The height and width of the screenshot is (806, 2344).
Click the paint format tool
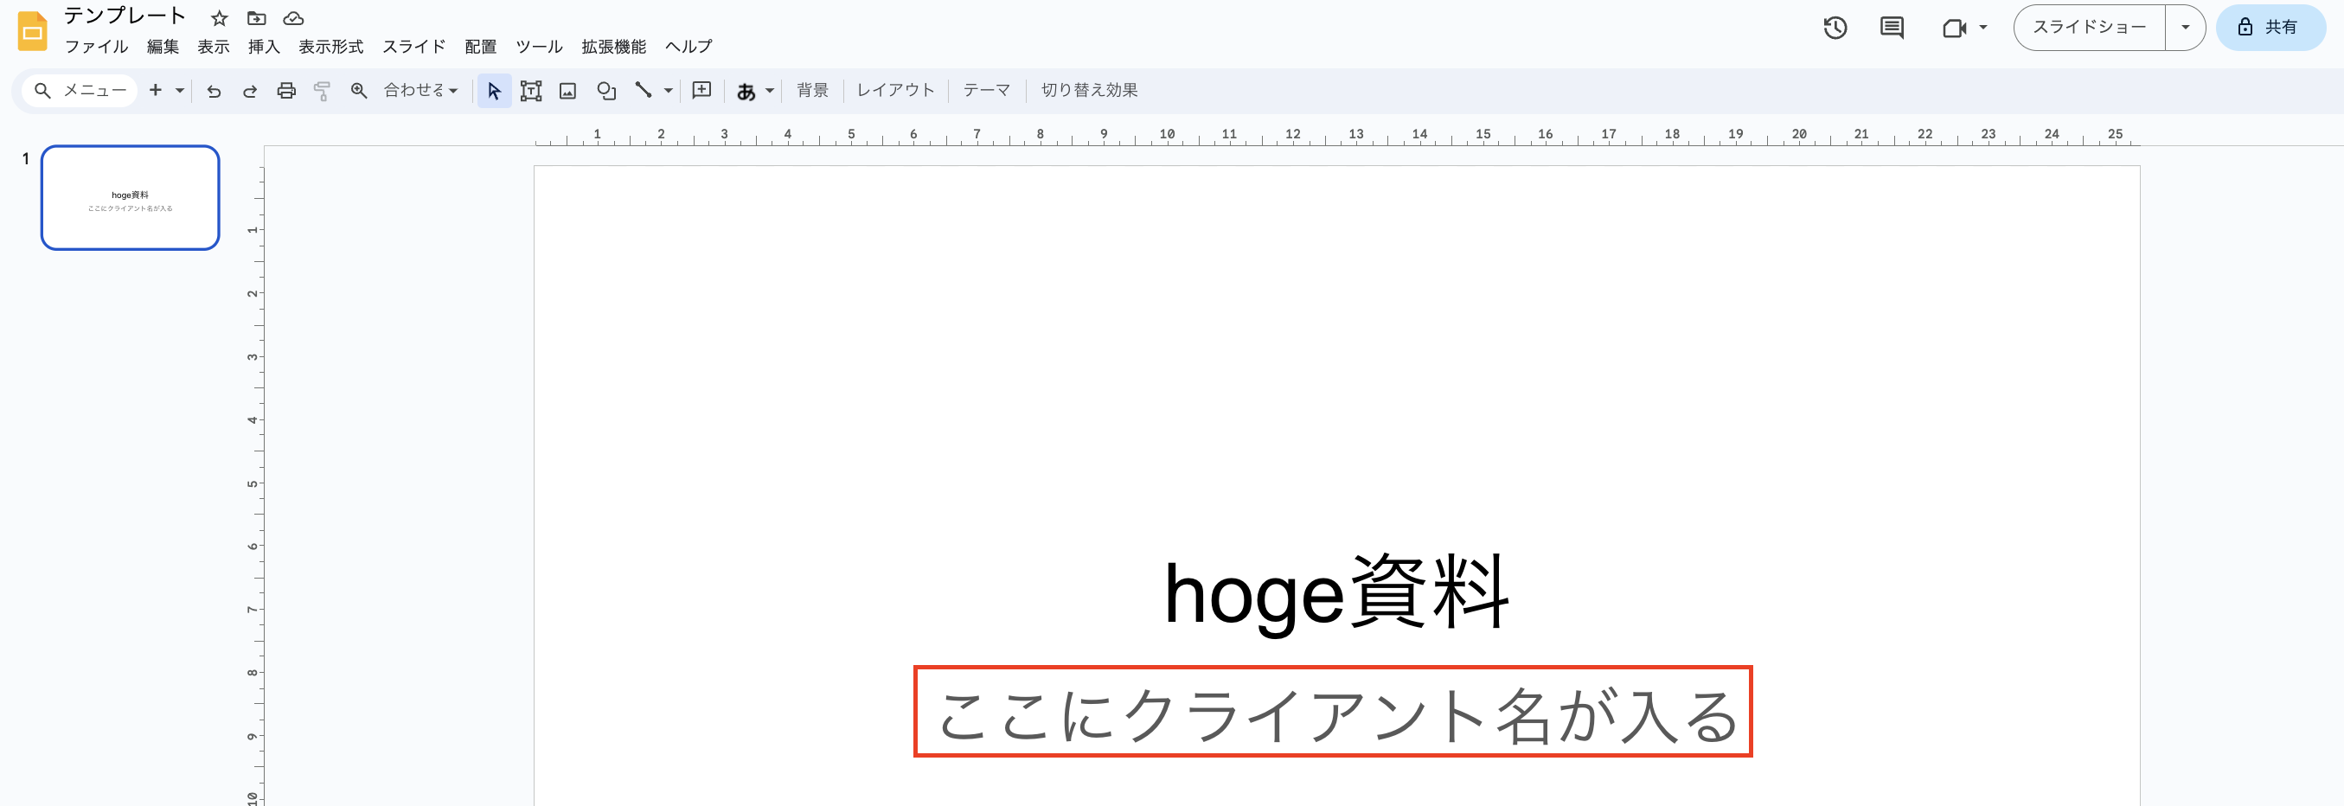click(323, 90)
